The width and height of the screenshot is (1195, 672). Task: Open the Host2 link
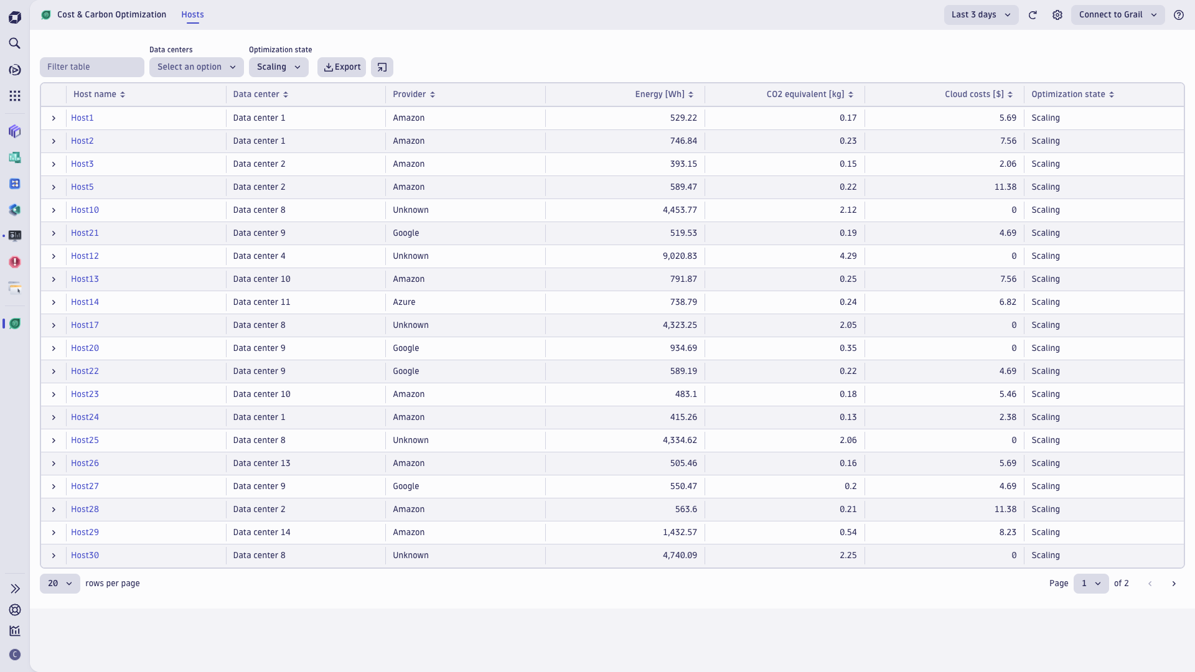[x=82, y=141]
